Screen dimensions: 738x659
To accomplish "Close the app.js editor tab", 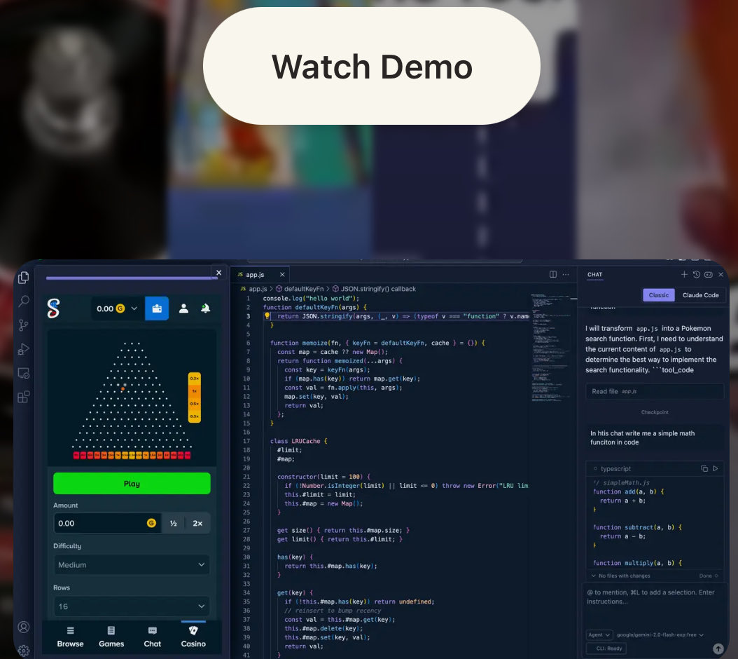I will coord(282,274).
